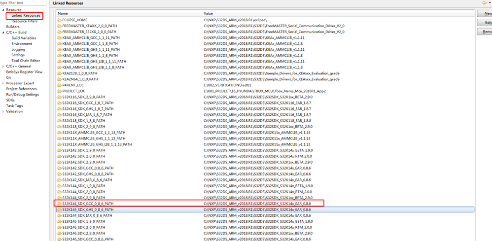Click folder icon of KEAX_AMMCLIB_GCC_1_1_8_PATH
This screenshot has width=492, height=241.
point(60,44)
